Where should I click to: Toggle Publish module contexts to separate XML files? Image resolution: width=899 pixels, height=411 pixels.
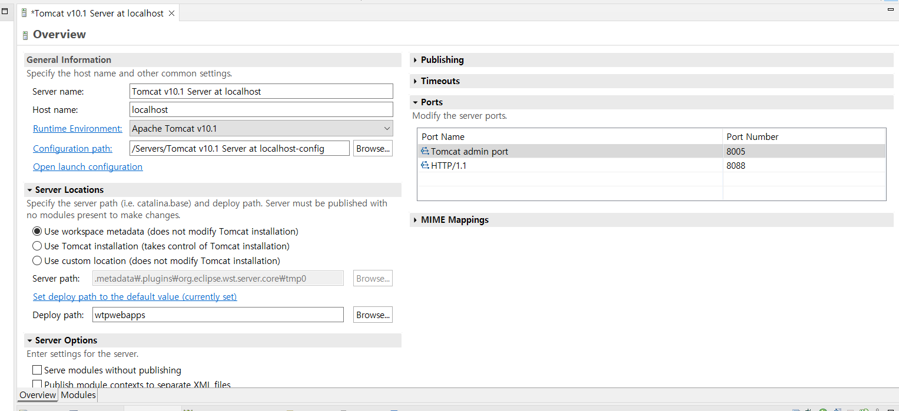[x=37, y=385]
